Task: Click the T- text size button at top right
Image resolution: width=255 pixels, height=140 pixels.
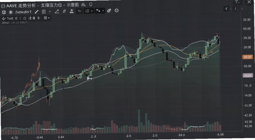Action: coord(237,2)
